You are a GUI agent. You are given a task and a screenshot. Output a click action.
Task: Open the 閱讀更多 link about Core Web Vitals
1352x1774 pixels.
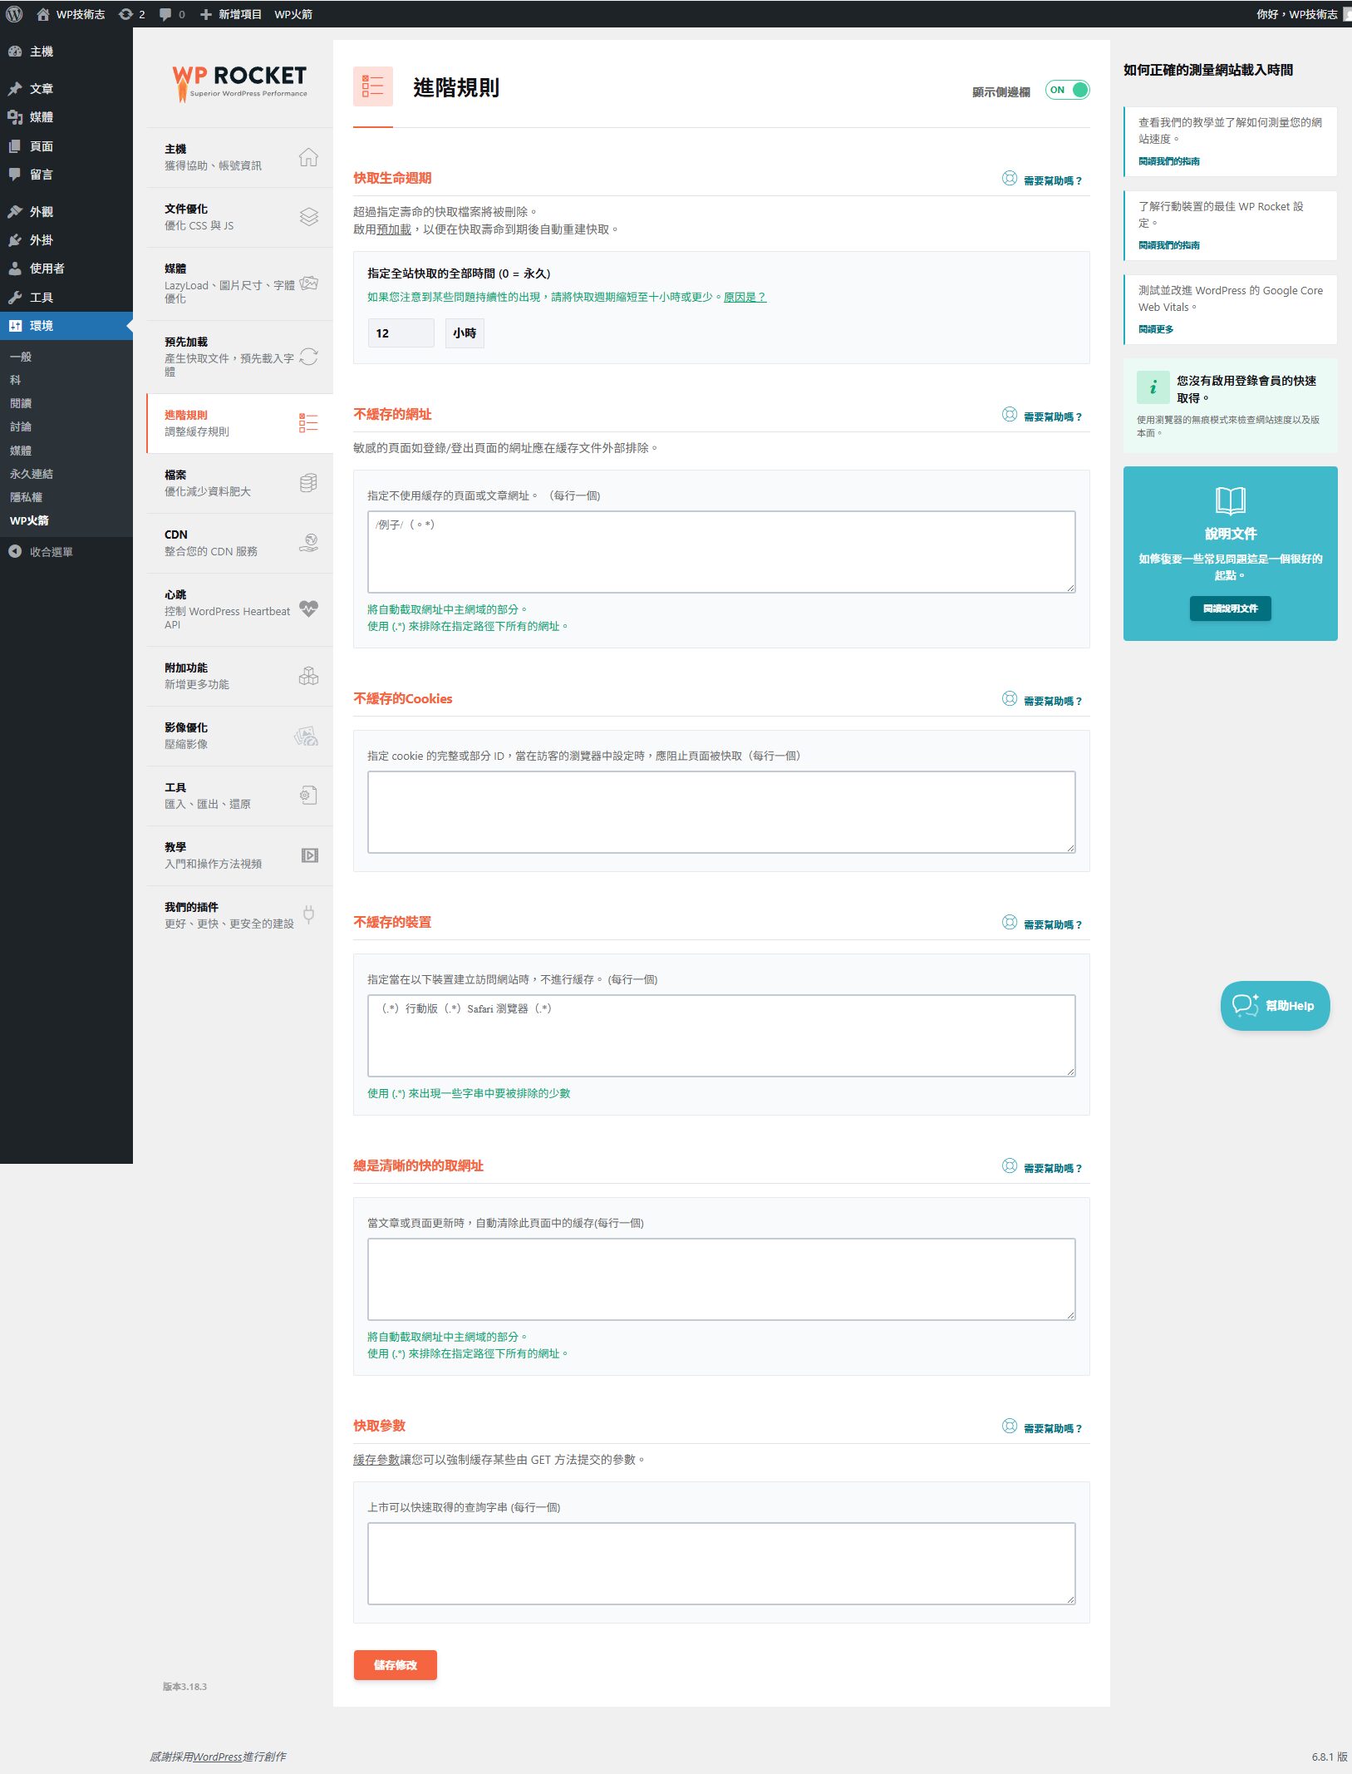(1156, 330)
